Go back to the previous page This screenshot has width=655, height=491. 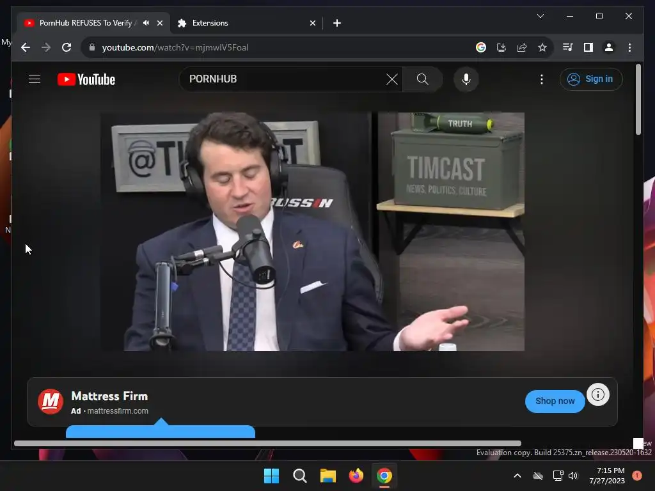[26, 47]
